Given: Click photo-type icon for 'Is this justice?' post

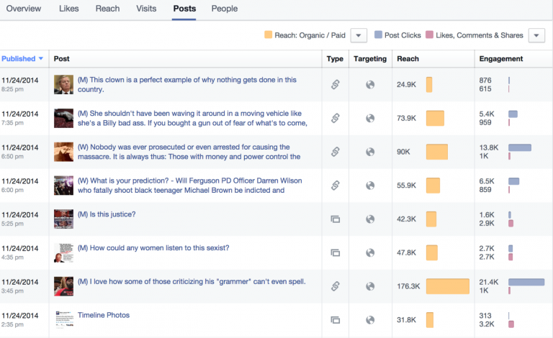Looking at the screenshot, I should (x=335, y=219).
